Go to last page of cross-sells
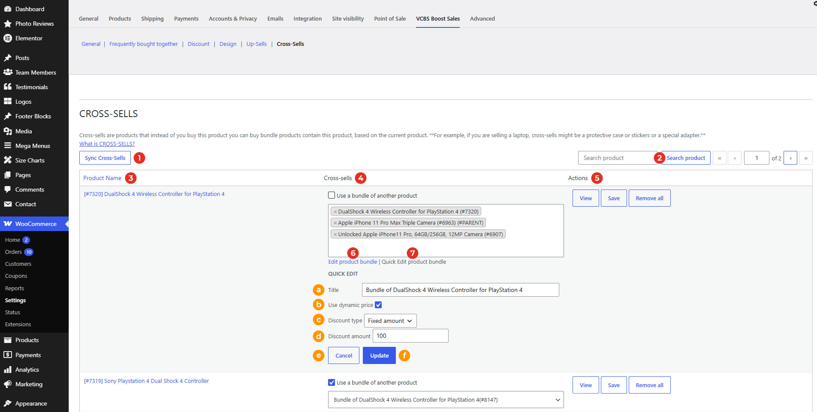The height and width of the screenshot is (412, 817). pos(806,158)
